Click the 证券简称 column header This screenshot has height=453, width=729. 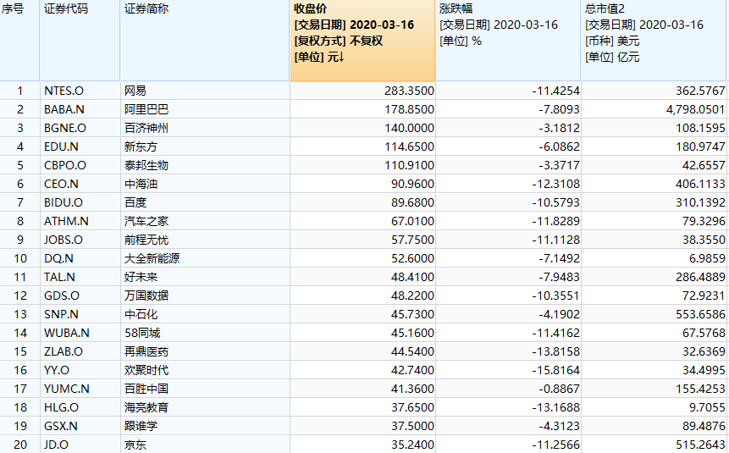[205, 41]
